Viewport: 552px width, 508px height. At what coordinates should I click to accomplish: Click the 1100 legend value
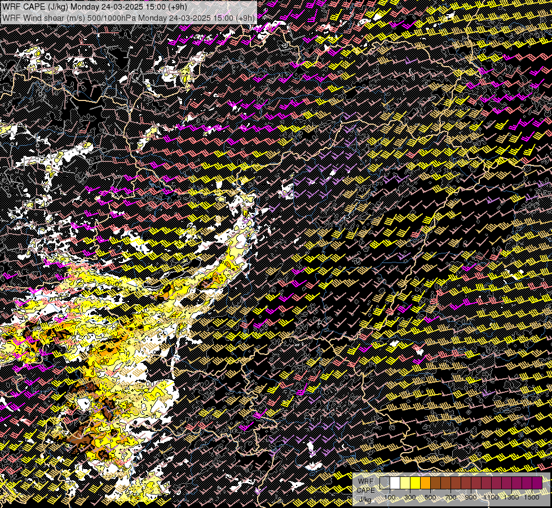click(x=491, y=497)
